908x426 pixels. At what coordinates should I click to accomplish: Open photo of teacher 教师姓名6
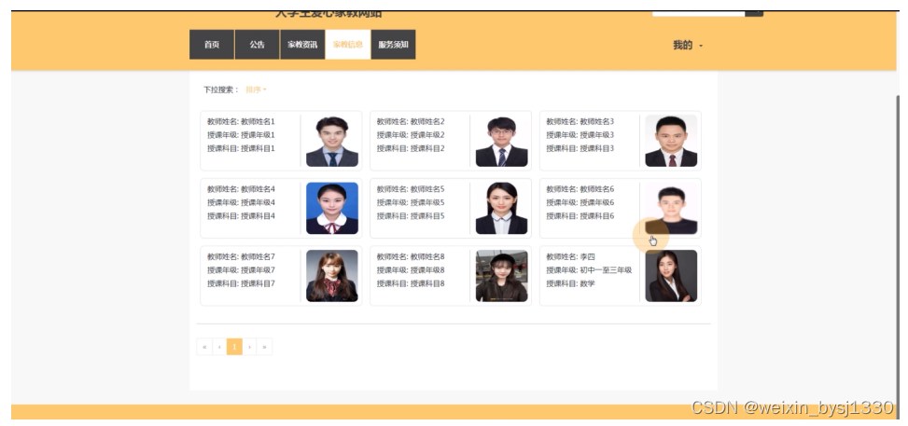pyautogui.click(x=671, y=209)
